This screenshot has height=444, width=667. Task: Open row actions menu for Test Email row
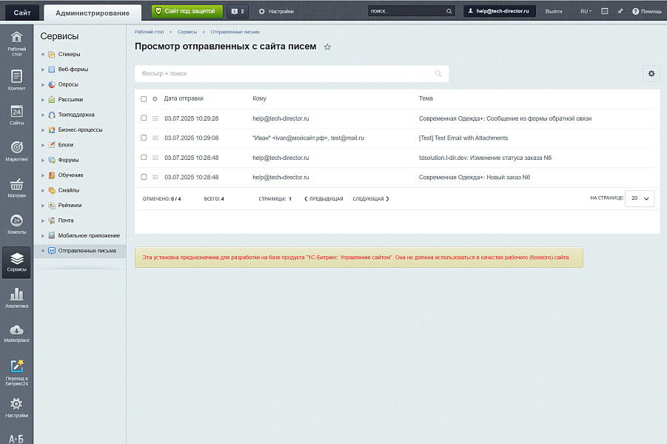155,138
